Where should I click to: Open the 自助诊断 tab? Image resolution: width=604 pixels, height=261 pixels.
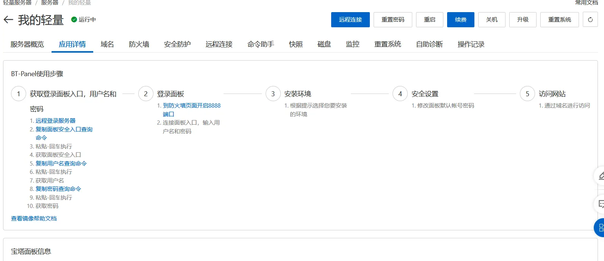tap(429, 44)
